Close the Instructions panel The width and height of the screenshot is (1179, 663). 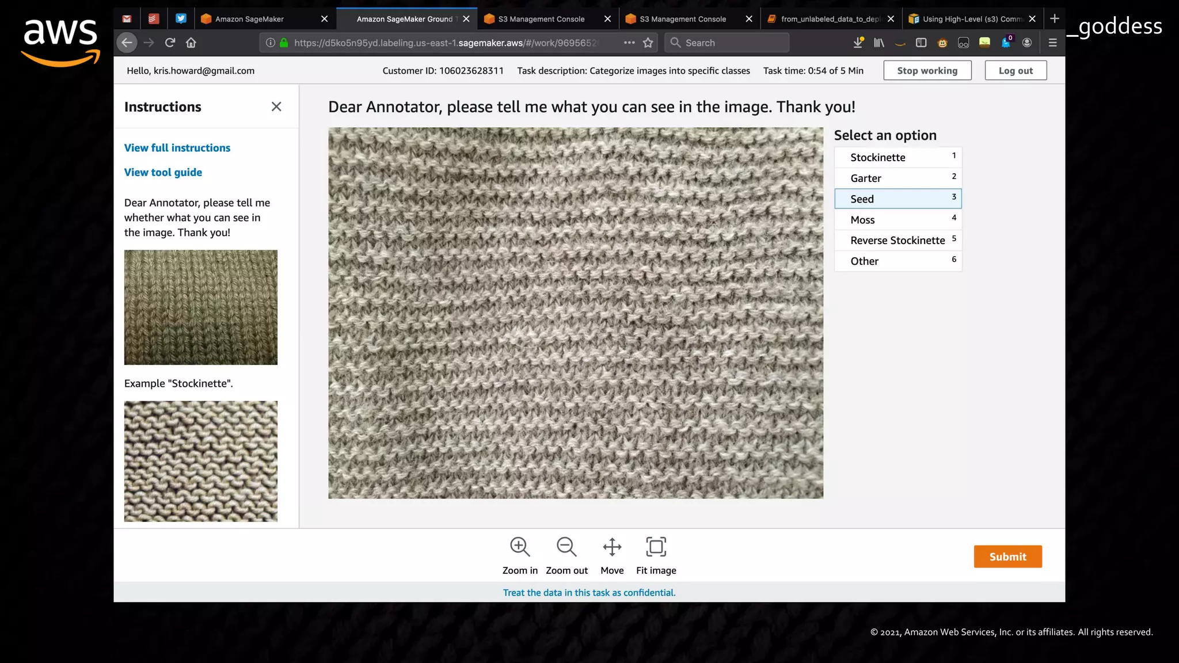[276, 106]
